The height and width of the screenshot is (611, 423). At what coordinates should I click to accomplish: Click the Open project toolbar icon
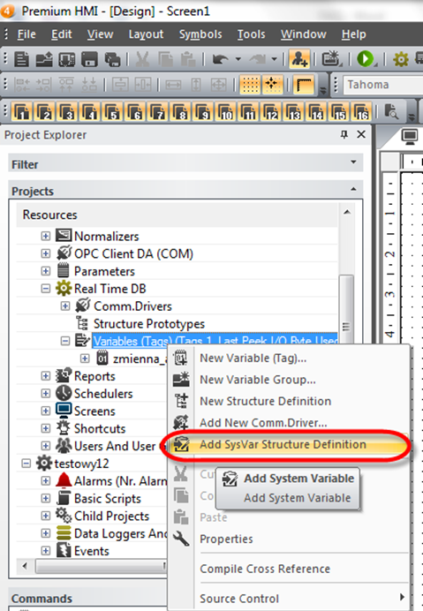pyautogui.click(x=44, y=59)
